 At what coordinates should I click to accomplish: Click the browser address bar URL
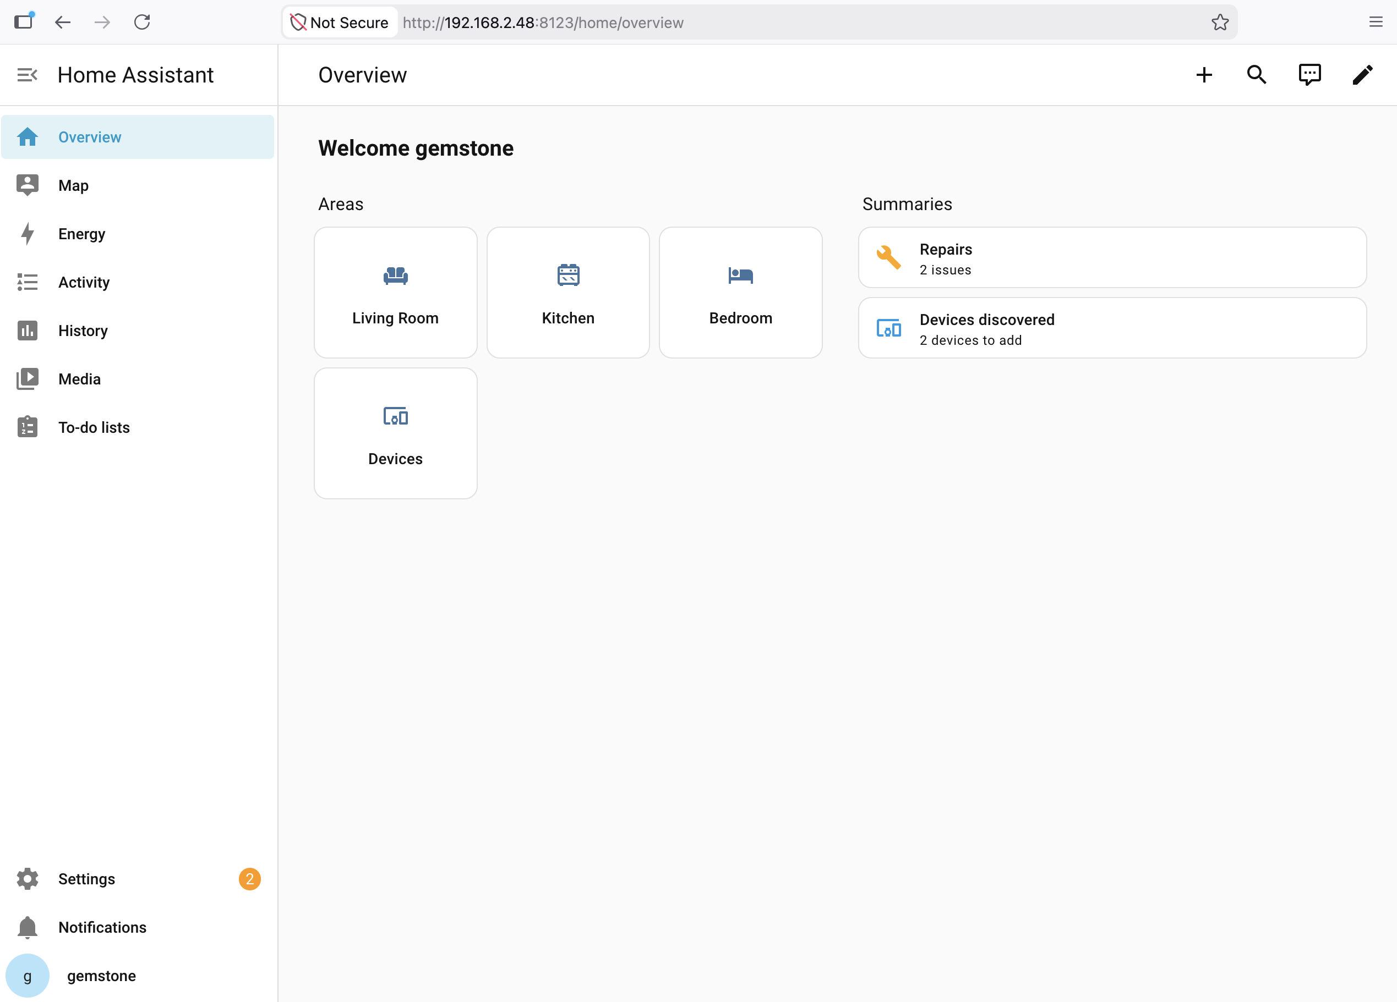coord(543,23)
